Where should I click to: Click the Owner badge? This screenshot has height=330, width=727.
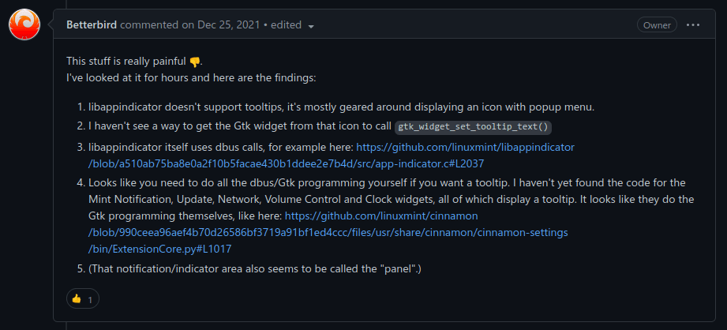[x=656, y=24]
